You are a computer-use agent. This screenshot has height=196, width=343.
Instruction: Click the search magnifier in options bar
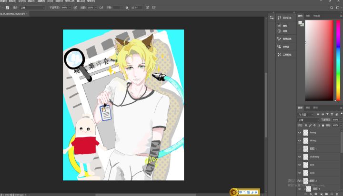click(x=332, y=8)
